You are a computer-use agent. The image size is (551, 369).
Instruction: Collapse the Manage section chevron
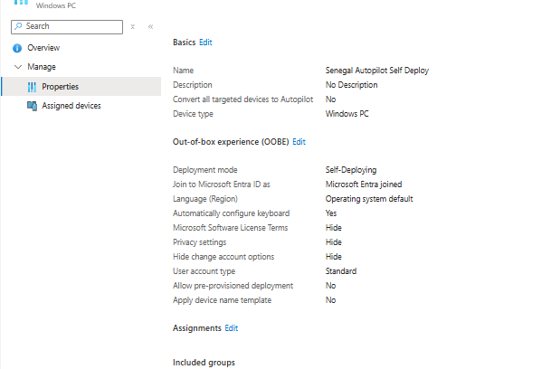[17, 67]
